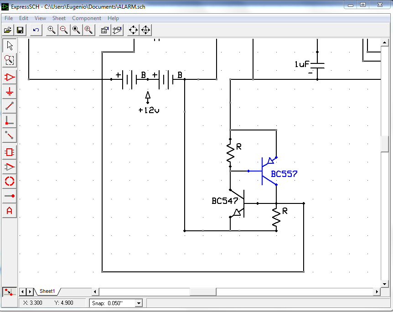The width and height of the screenshot is (393, 312).
Task: Select the BC547 transistor label
Action: coord(225,201)
